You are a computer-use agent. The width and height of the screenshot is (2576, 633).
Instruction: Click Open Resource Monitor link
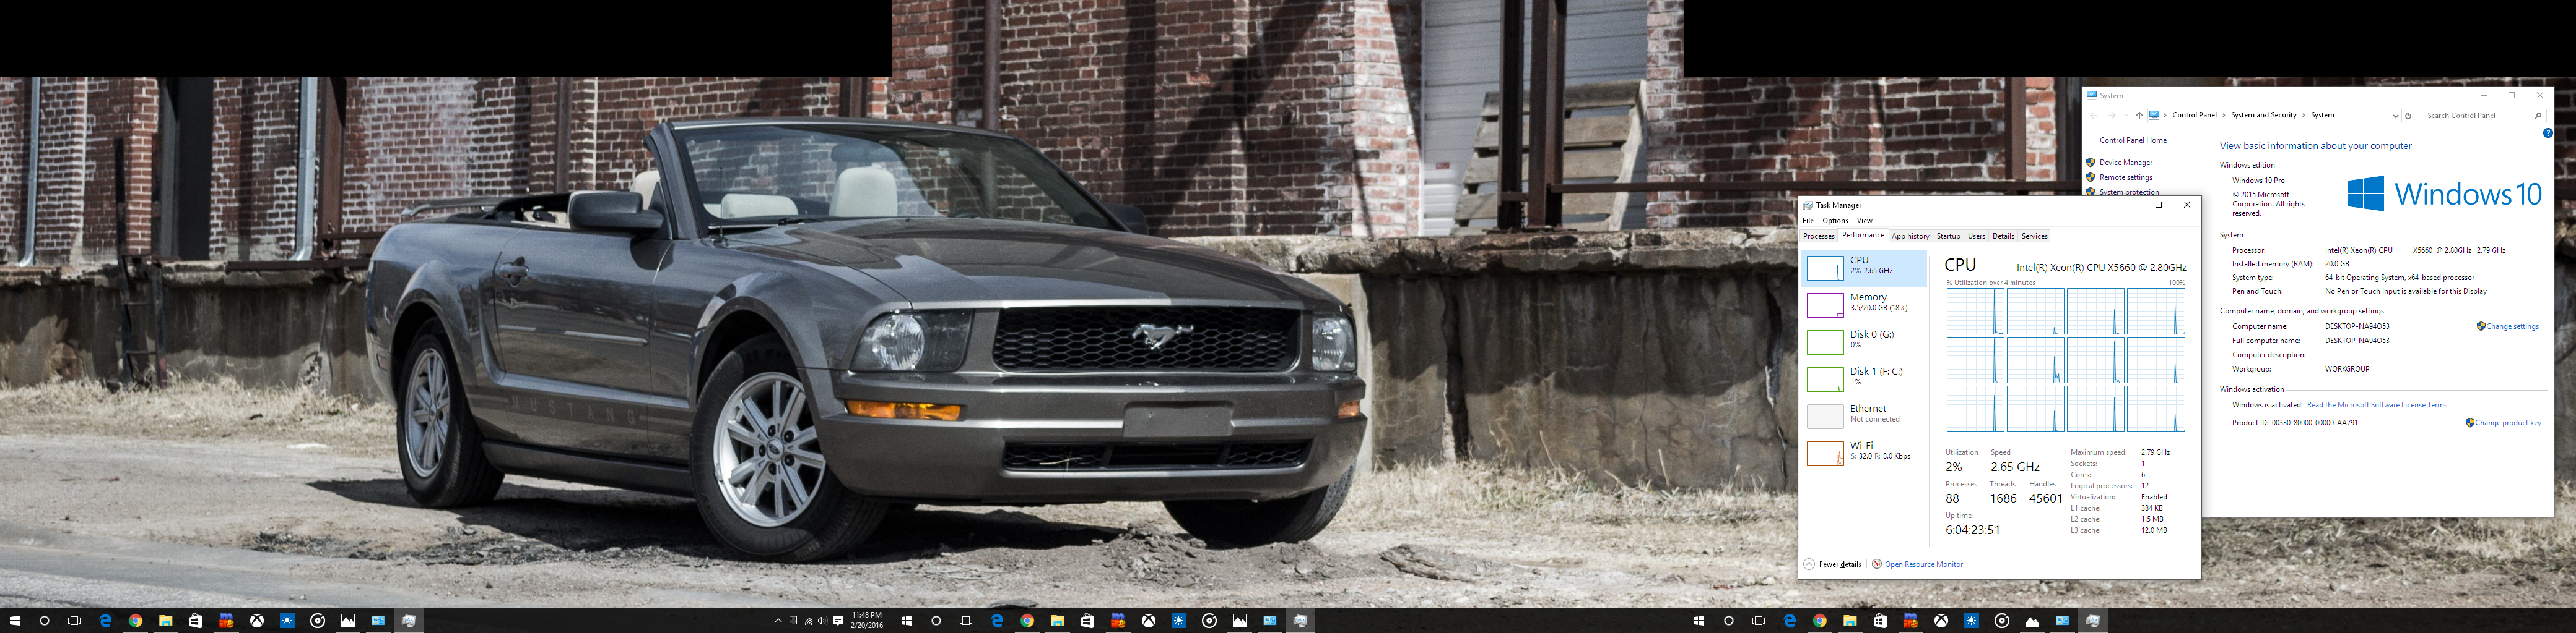(x=1924, y=564)
